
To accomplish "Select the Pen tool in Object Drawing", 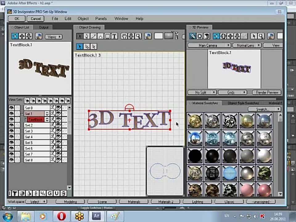I will [x=87, y=36].
